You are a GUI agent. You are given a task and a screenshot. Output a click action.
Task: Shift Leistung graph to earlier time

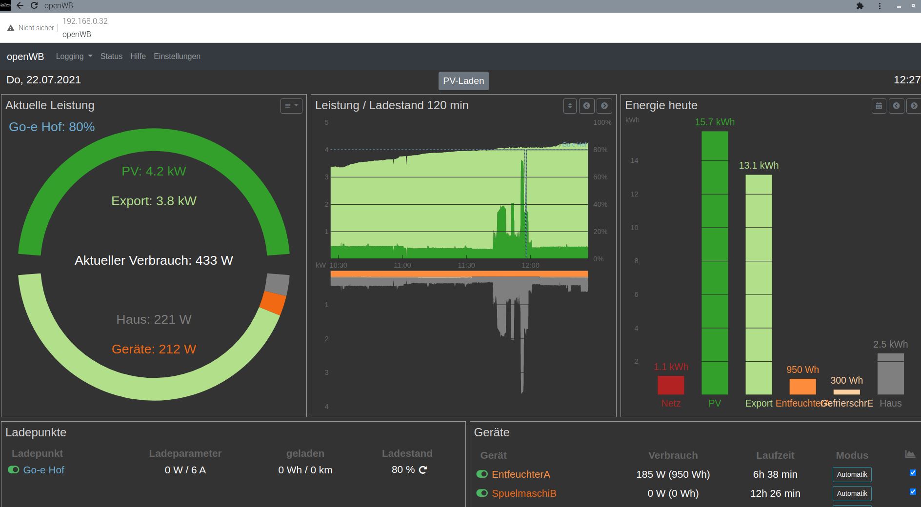[x=586, y=106]
